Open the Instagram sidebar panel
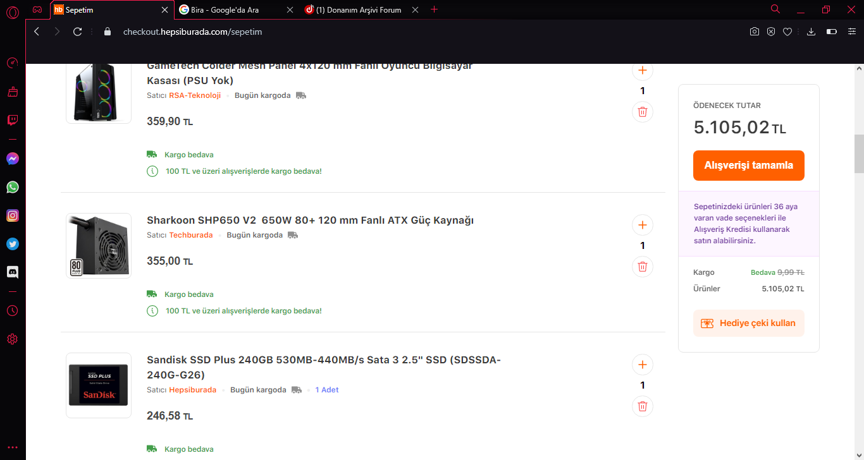This screenshot has width=864, height=460. tap(12, 215)
